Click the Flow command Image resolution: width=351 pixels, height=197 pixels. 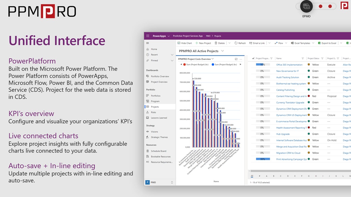pos(279,43)
